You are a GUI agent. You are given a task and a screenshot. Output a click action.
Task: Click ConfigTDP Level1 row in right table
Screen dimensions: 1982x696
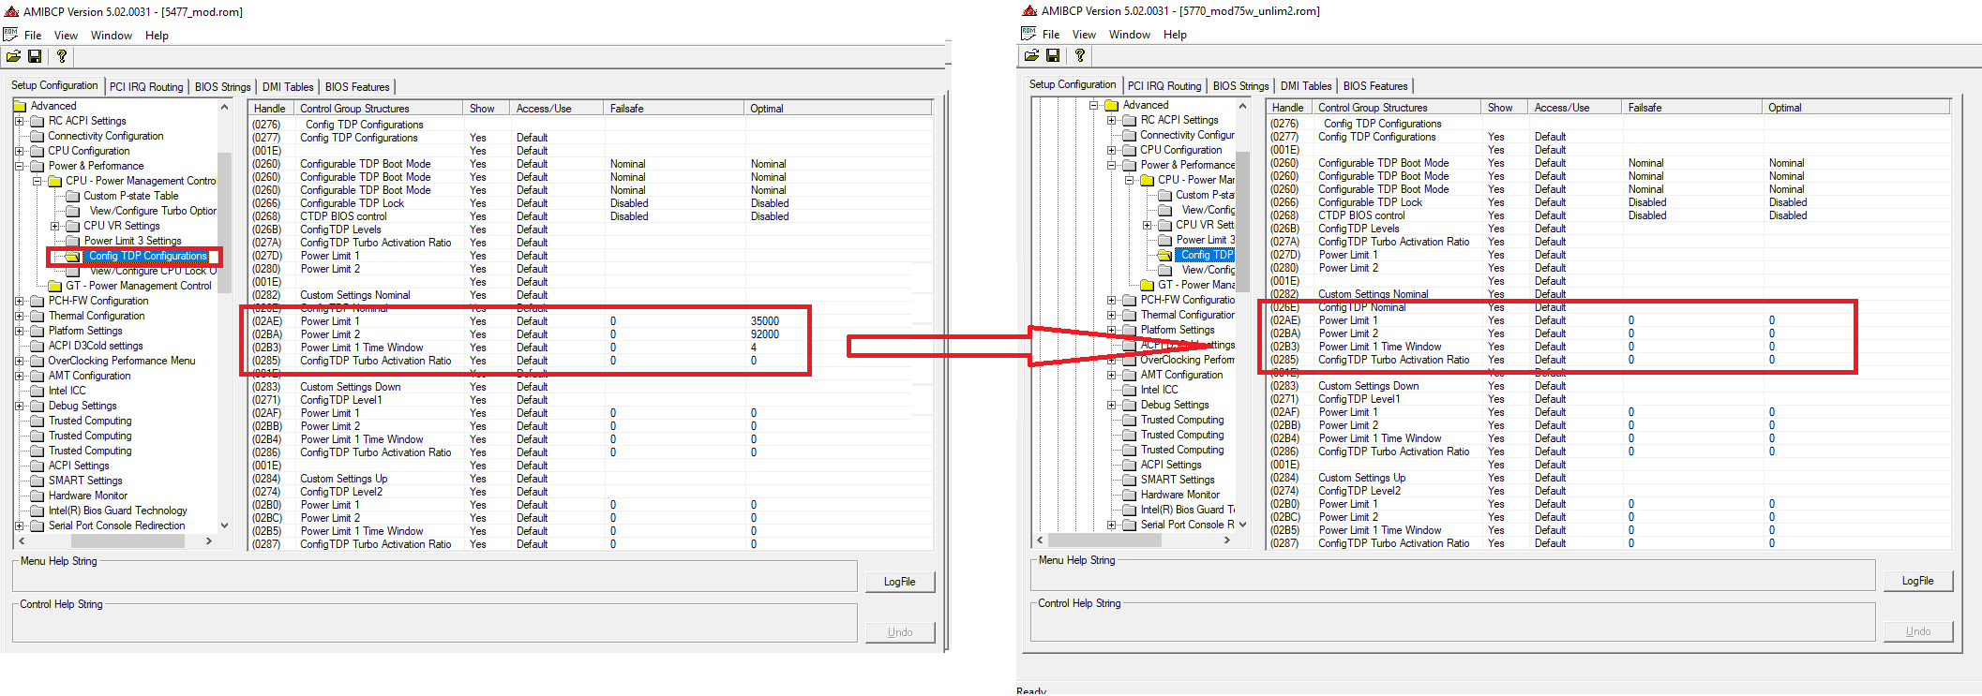click(1608, 399)
